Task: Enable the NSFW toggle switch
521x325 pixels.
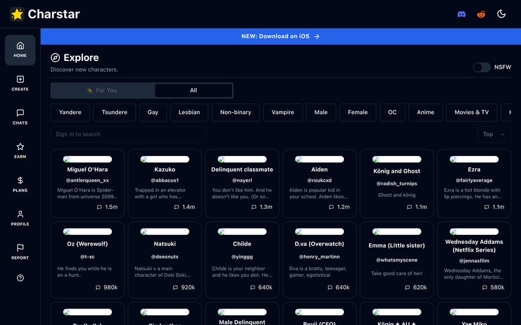Action: pyautogui.click(x=481, y=67)
